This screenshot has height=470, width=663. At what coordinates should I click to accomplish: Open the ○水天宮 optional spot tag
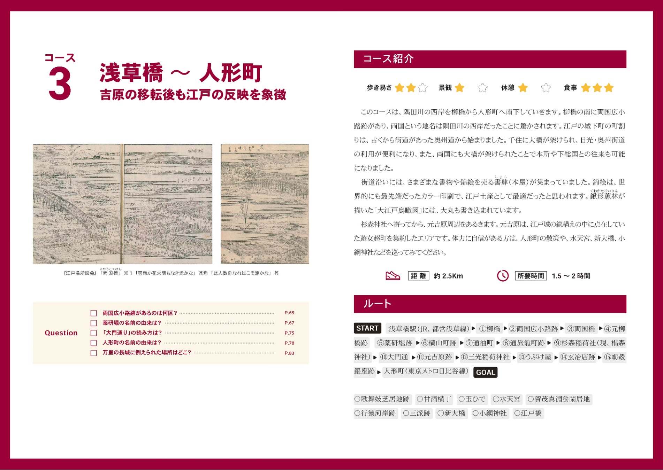[x=506, y=399]
